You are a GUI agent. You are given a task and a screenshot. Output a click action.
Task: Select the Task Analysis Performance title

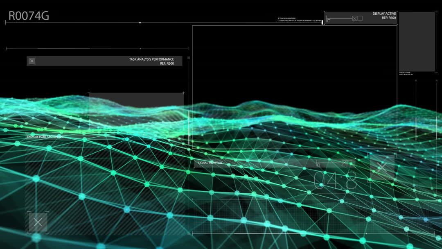[x=151, y=59]
